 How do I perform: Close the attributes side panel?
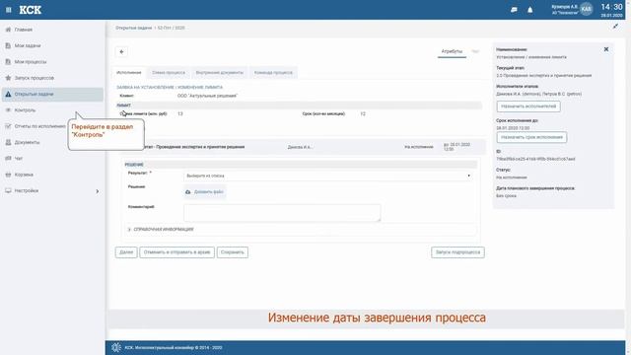(x=606, y=49)
